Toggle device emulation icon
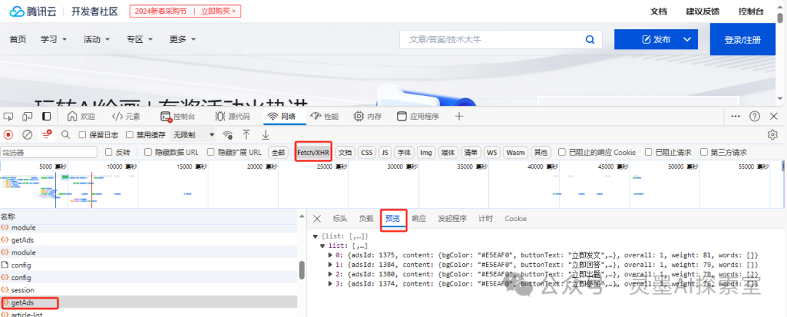The image size is (787, 317). coord(28,116)
